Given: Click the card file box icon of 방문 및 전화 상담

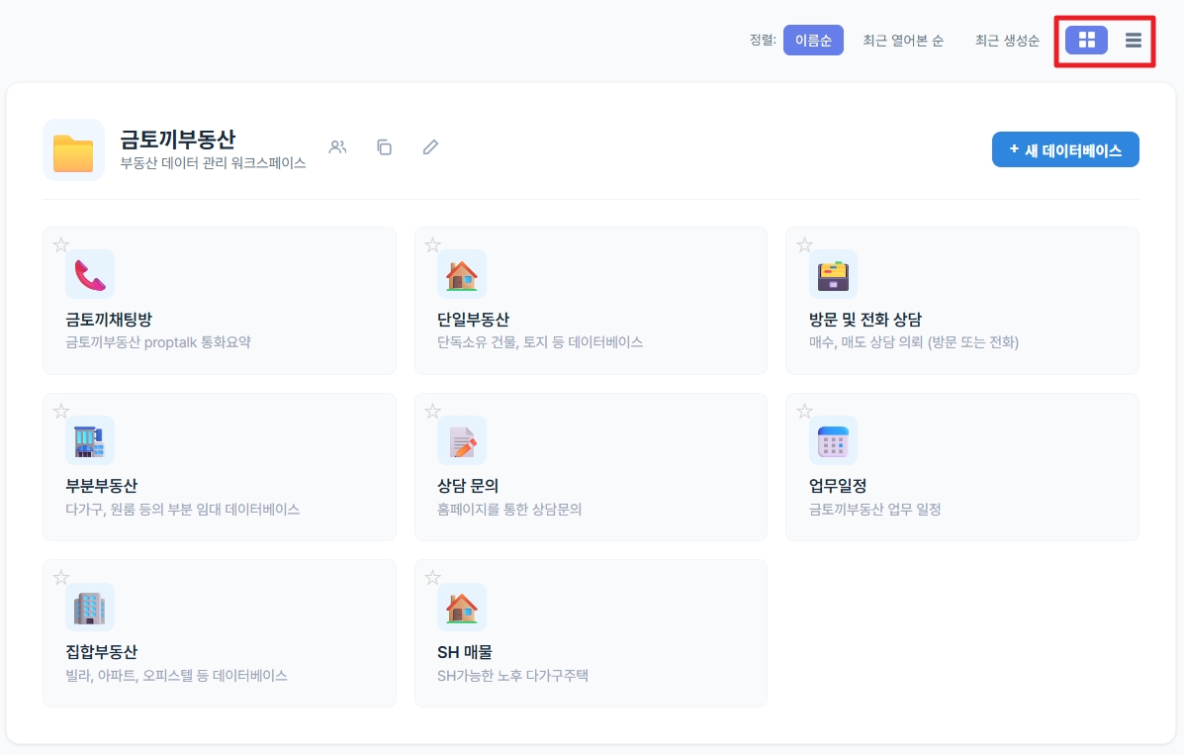Looking at the screenshot, I should 833,274.
